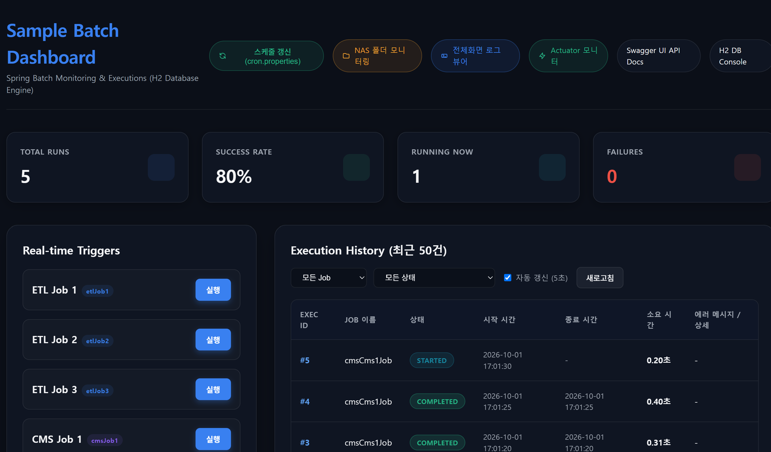Click the 0.20초 duration value

[658, 360]
